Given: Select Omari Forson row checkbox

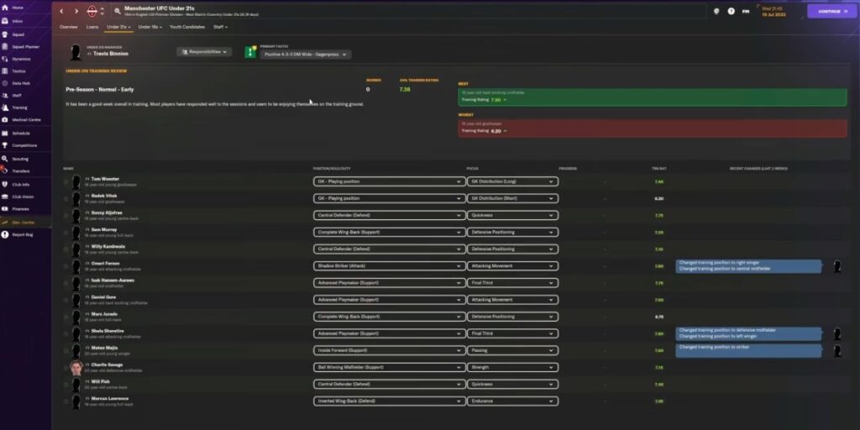Looking at the screenshot, I should (66, 266).
